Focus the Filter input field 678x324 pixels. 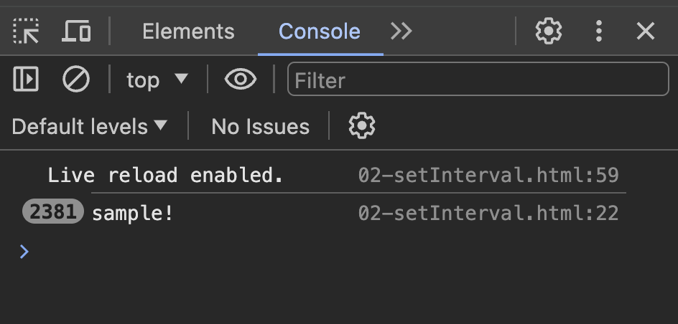(x=478, y=80)
